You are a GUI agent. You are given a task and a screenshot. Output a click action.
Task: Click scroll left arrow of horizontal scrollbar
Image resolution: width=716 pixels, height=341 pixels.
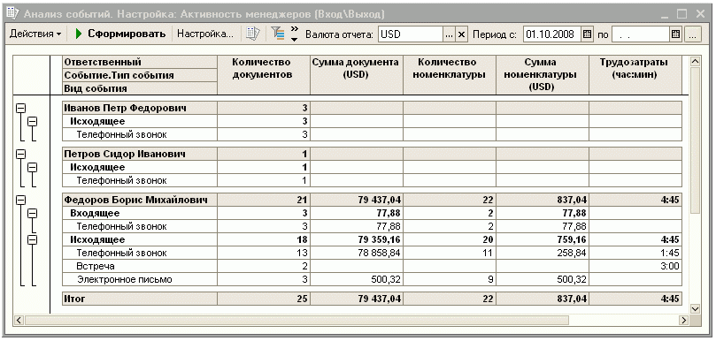(19, 320)
